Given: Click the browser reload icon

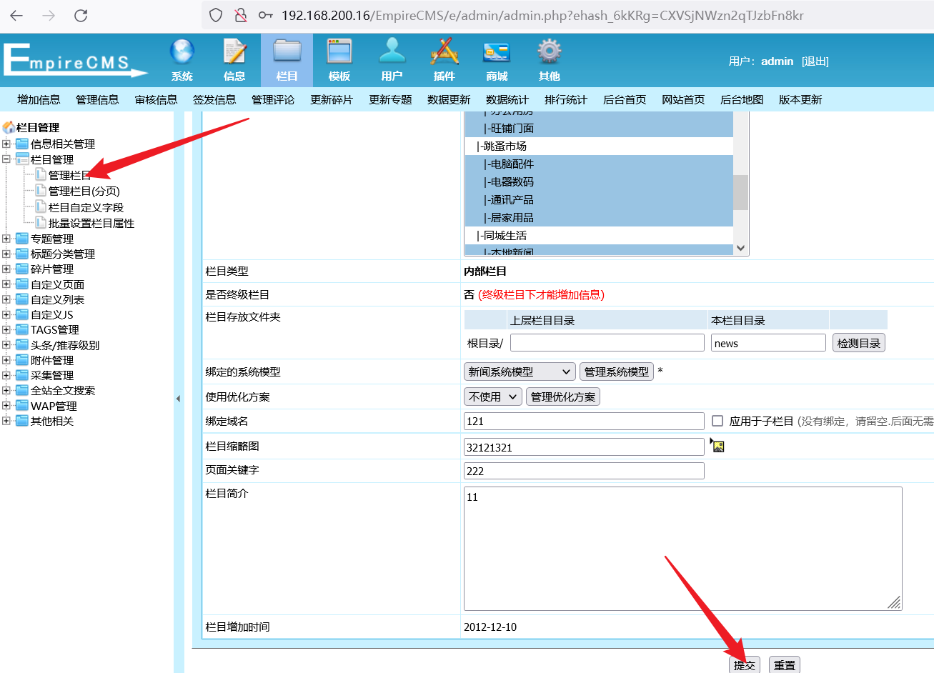Looking at the screenshot, I should click(81, 15).
